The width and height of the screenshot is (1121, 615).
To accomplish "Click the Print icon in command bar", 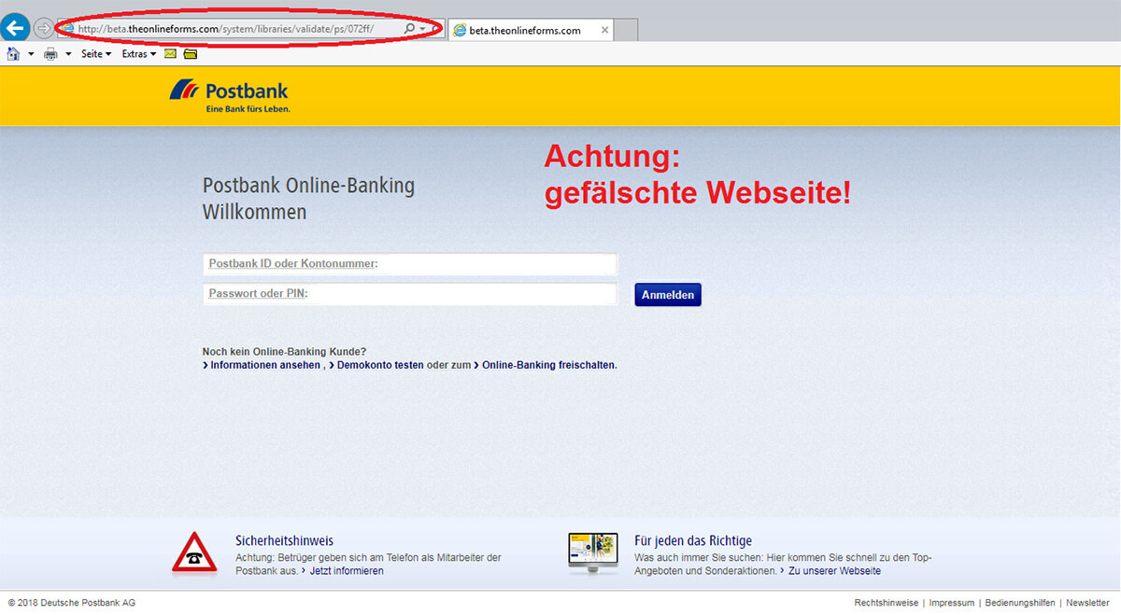I will (x=51, y=54).
